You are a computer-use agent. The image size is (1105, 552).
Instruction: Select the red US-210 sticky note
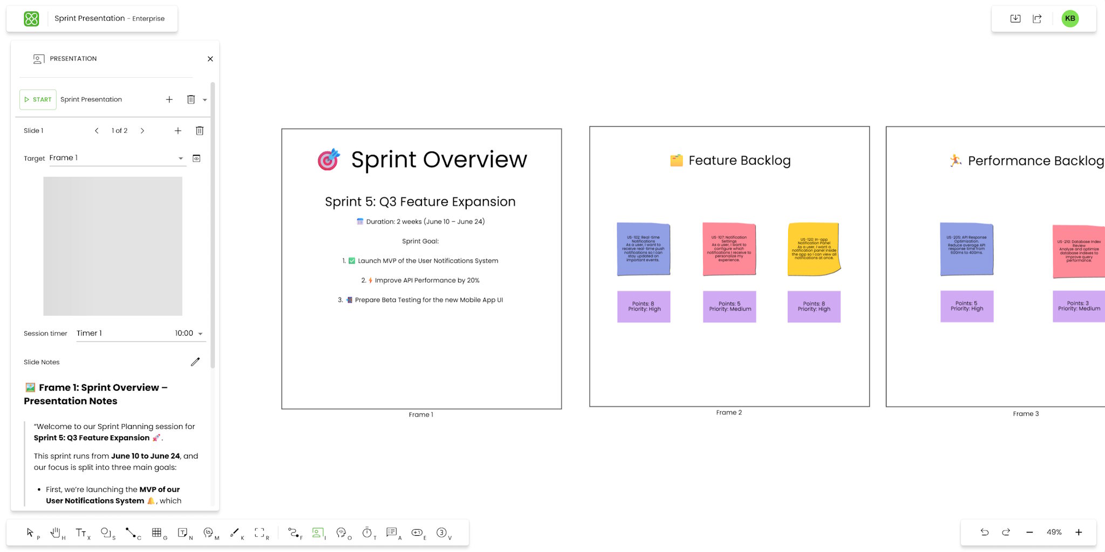(x=1079, y=251)
